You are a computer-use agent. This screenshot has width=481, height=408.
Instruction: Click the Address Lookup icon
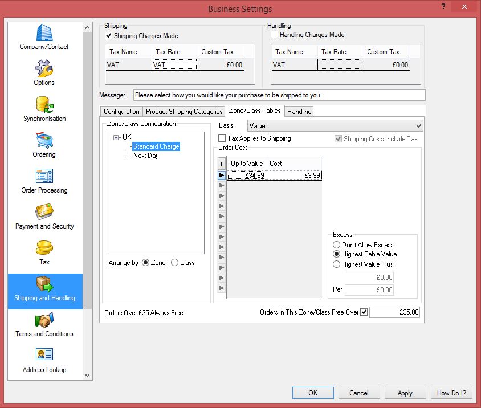coord(44,357)
